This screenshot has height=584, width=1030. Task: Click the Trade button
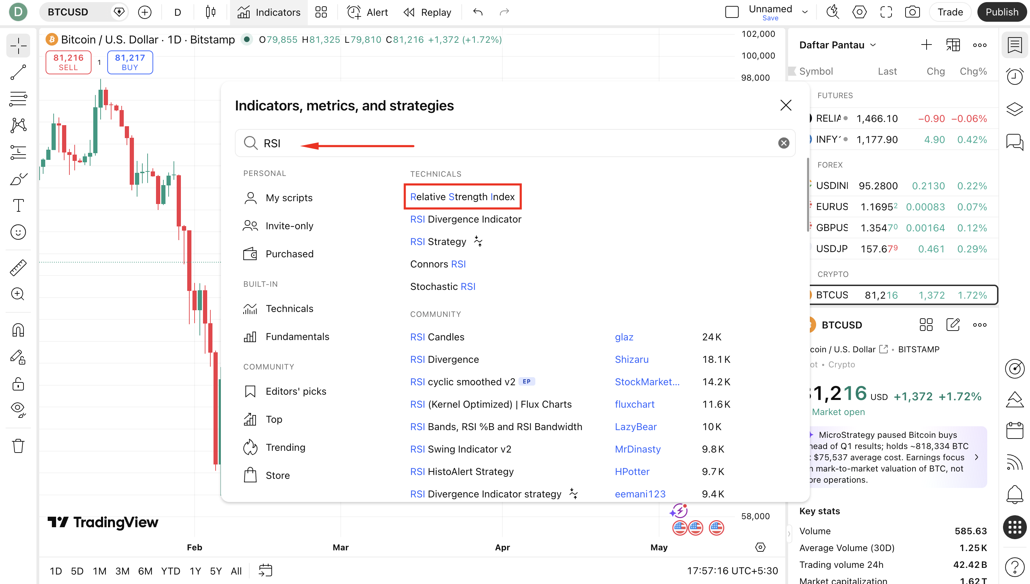[x=950, y=12]
